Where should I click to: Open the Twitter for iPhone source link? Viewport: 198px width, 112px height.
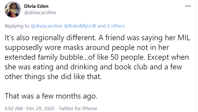78,108
